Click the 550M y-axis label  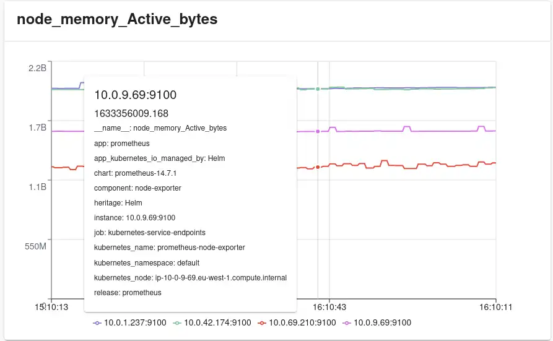pos(36,246)
